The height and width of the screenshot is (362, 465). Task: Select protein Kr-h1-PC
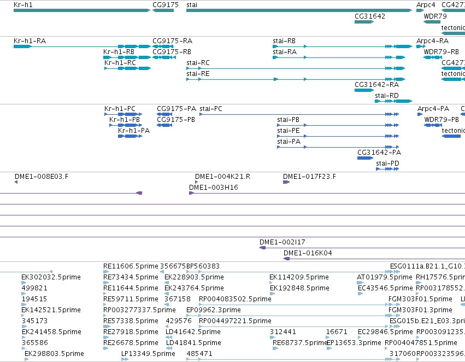[x=123, y=114]
